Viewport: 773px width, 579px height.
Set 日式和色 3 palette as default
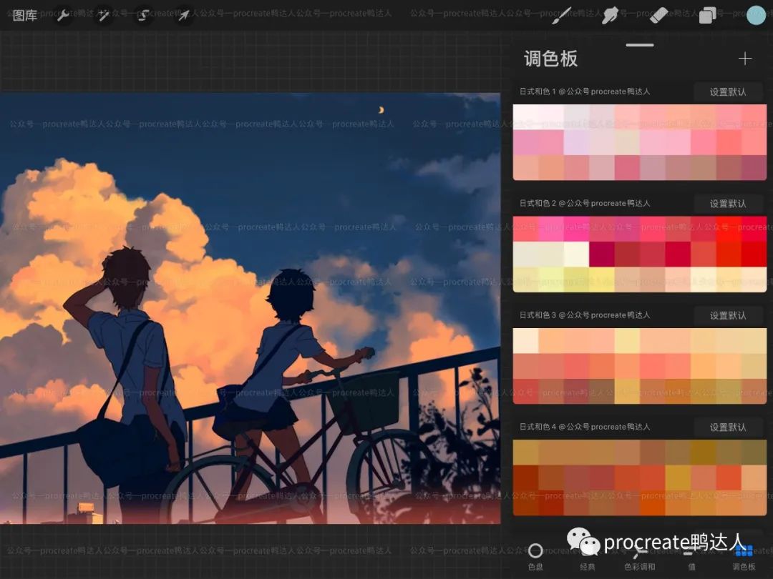pos(728,315)
